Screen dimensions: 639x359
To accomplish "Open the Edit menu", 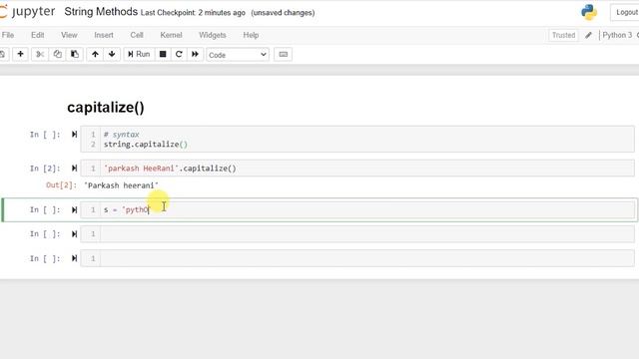I will point(38,35).
